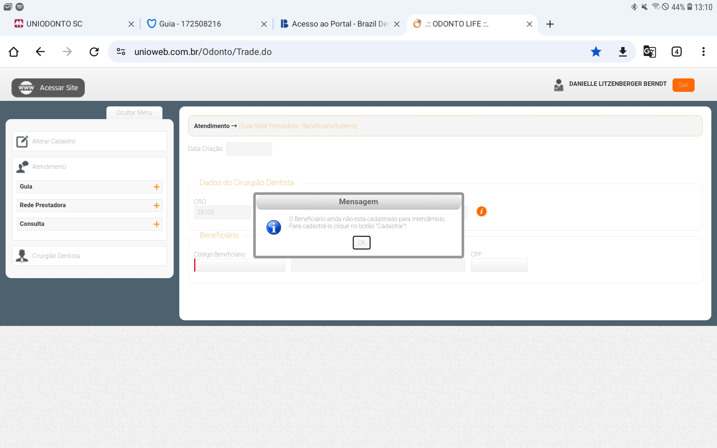717x448 pixels.
Task: Open the site settings icon in address bar
Action: click(x=121, y=52)
